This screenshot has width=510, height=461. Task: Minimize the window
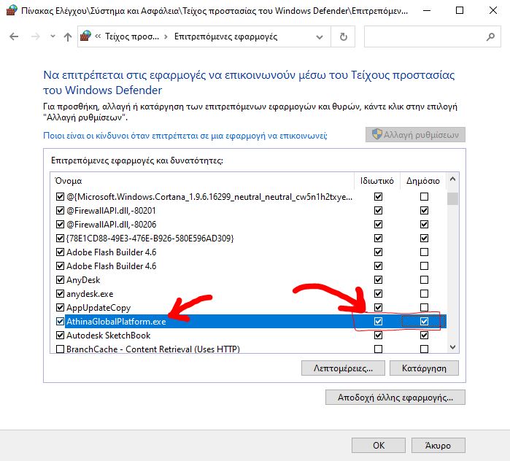(427, 10)
